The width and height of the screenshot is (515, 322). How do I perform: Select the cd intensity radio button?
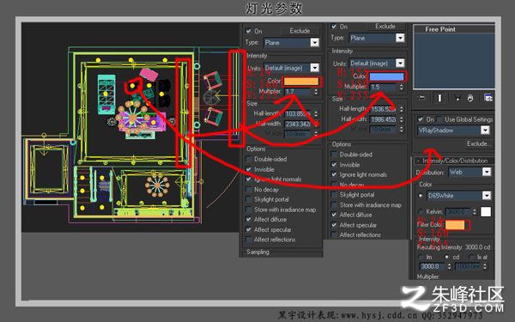click(446, 257)
